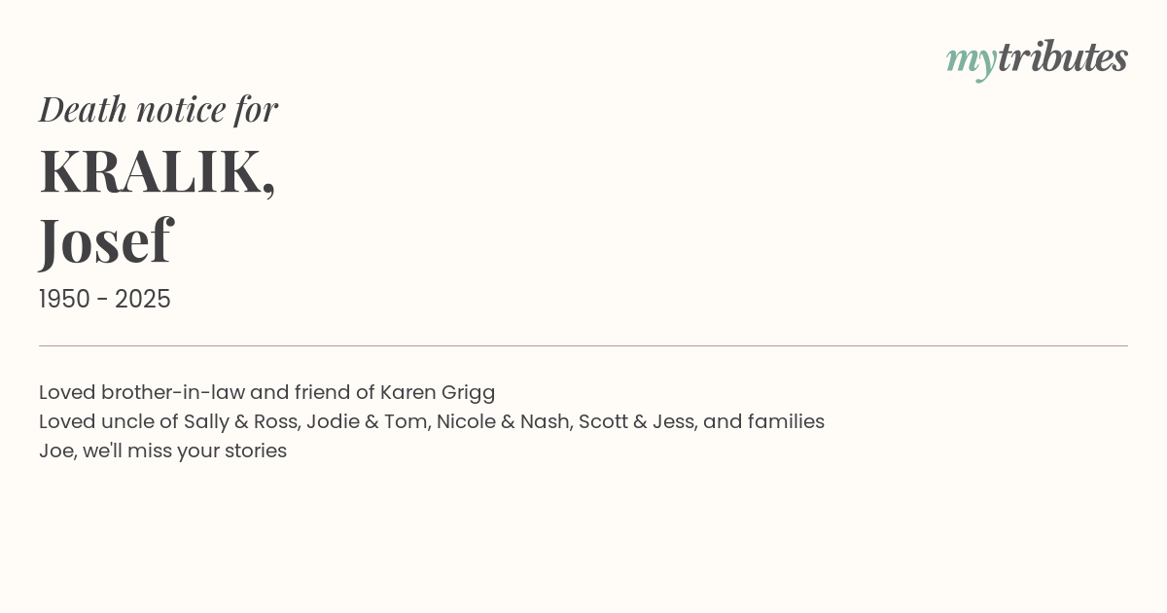The image size is (1167, 613).
Task: Click the first name Josef
Action: pos(105,239)
